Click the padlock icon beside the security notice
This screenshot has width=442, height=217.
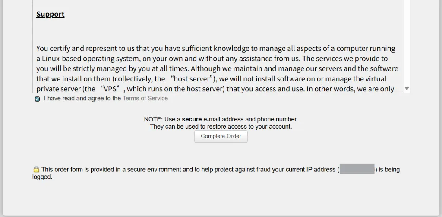tap(36, 169)
